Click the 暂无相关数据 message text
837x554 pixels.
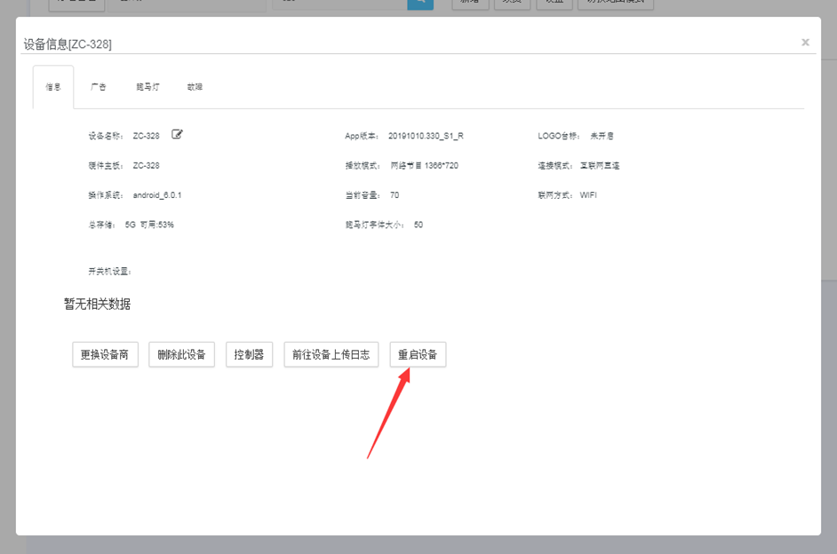pos(97,305)
